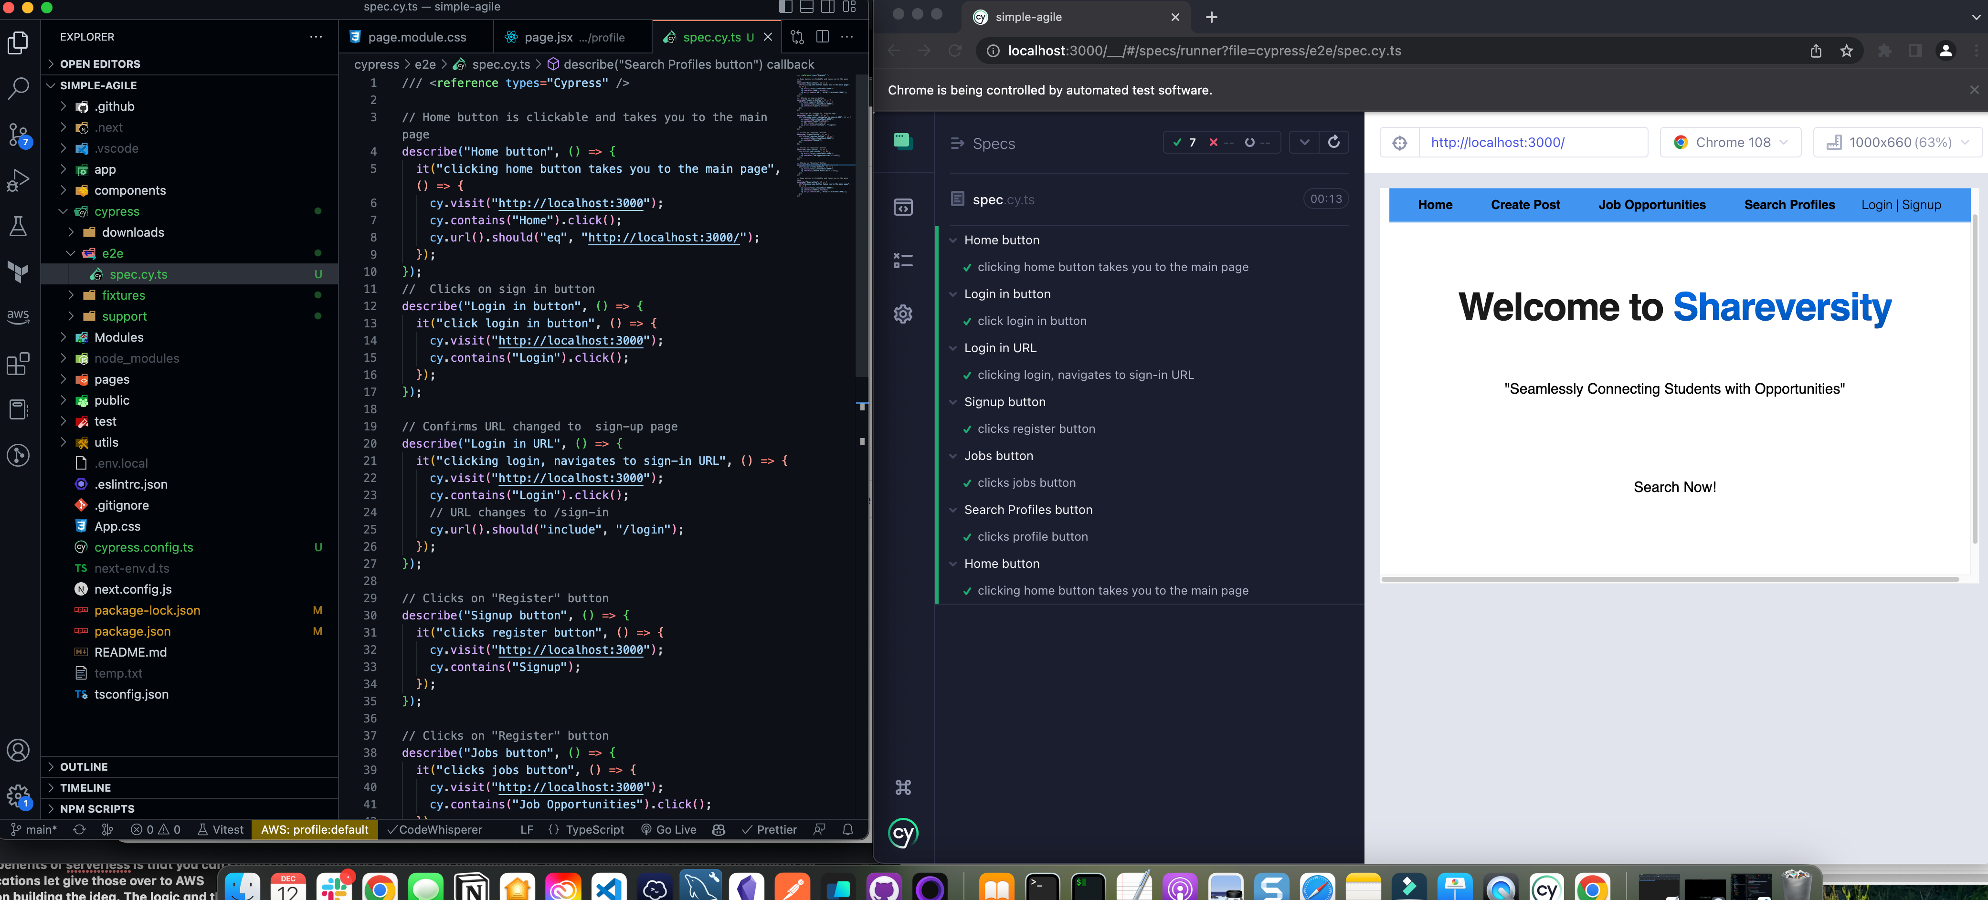The width and height of the screenshot is (1988, 900).
Task: Open the AWS panel from the activity bar
Action: (x=18, y=316)
